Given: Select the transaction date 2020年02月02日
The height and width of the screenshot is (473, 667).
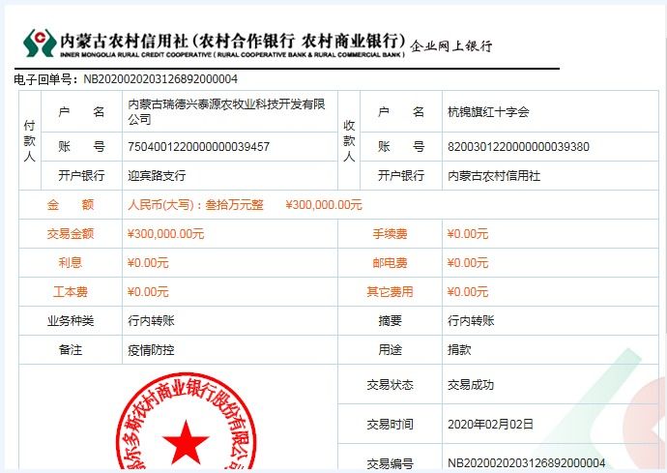Looking at the screenshot, I should coord(490,424).
